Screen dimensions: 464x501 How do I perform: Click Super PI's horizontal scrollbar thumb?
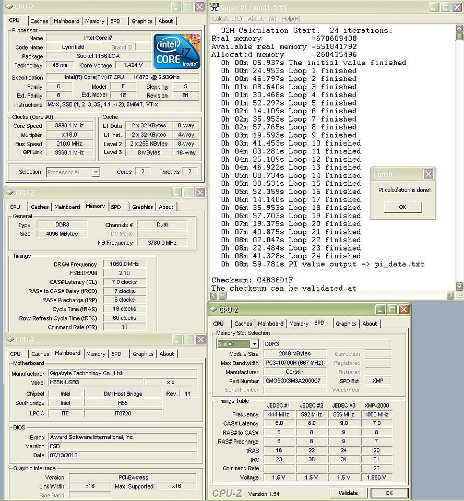pos(222,295)
